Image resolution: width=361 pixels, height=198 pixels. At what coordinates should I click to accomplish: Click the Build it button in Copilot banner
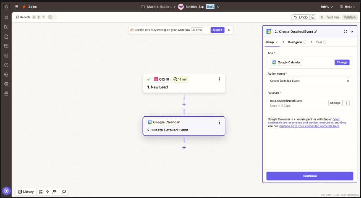pyautogui.click(x=217, y=30)
